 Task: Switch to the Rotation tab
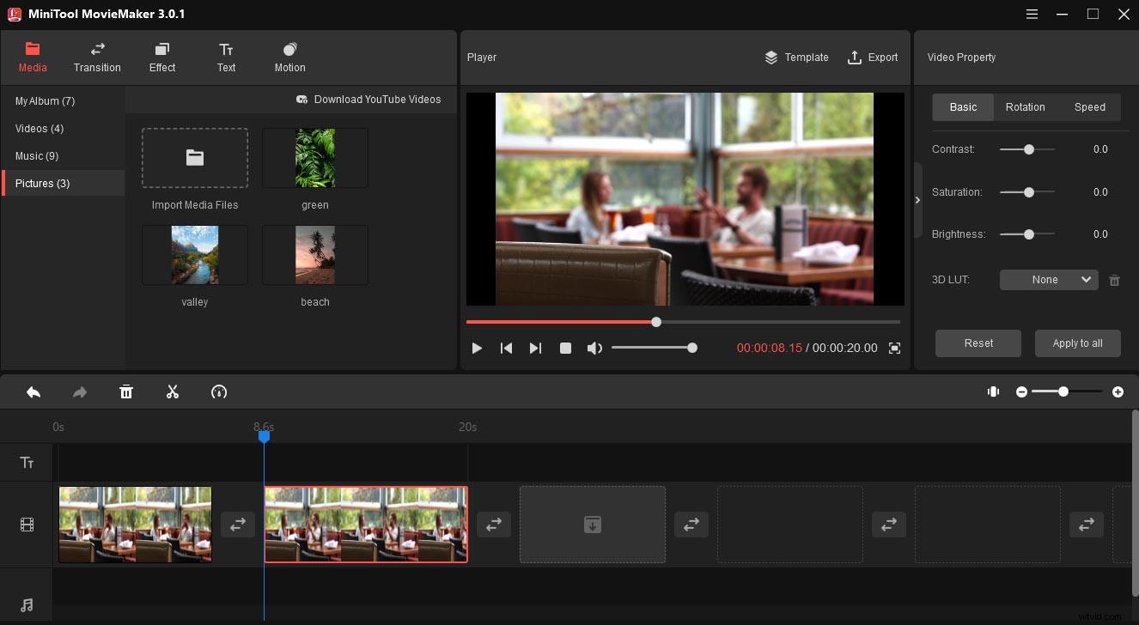[x=1025, y=107]
